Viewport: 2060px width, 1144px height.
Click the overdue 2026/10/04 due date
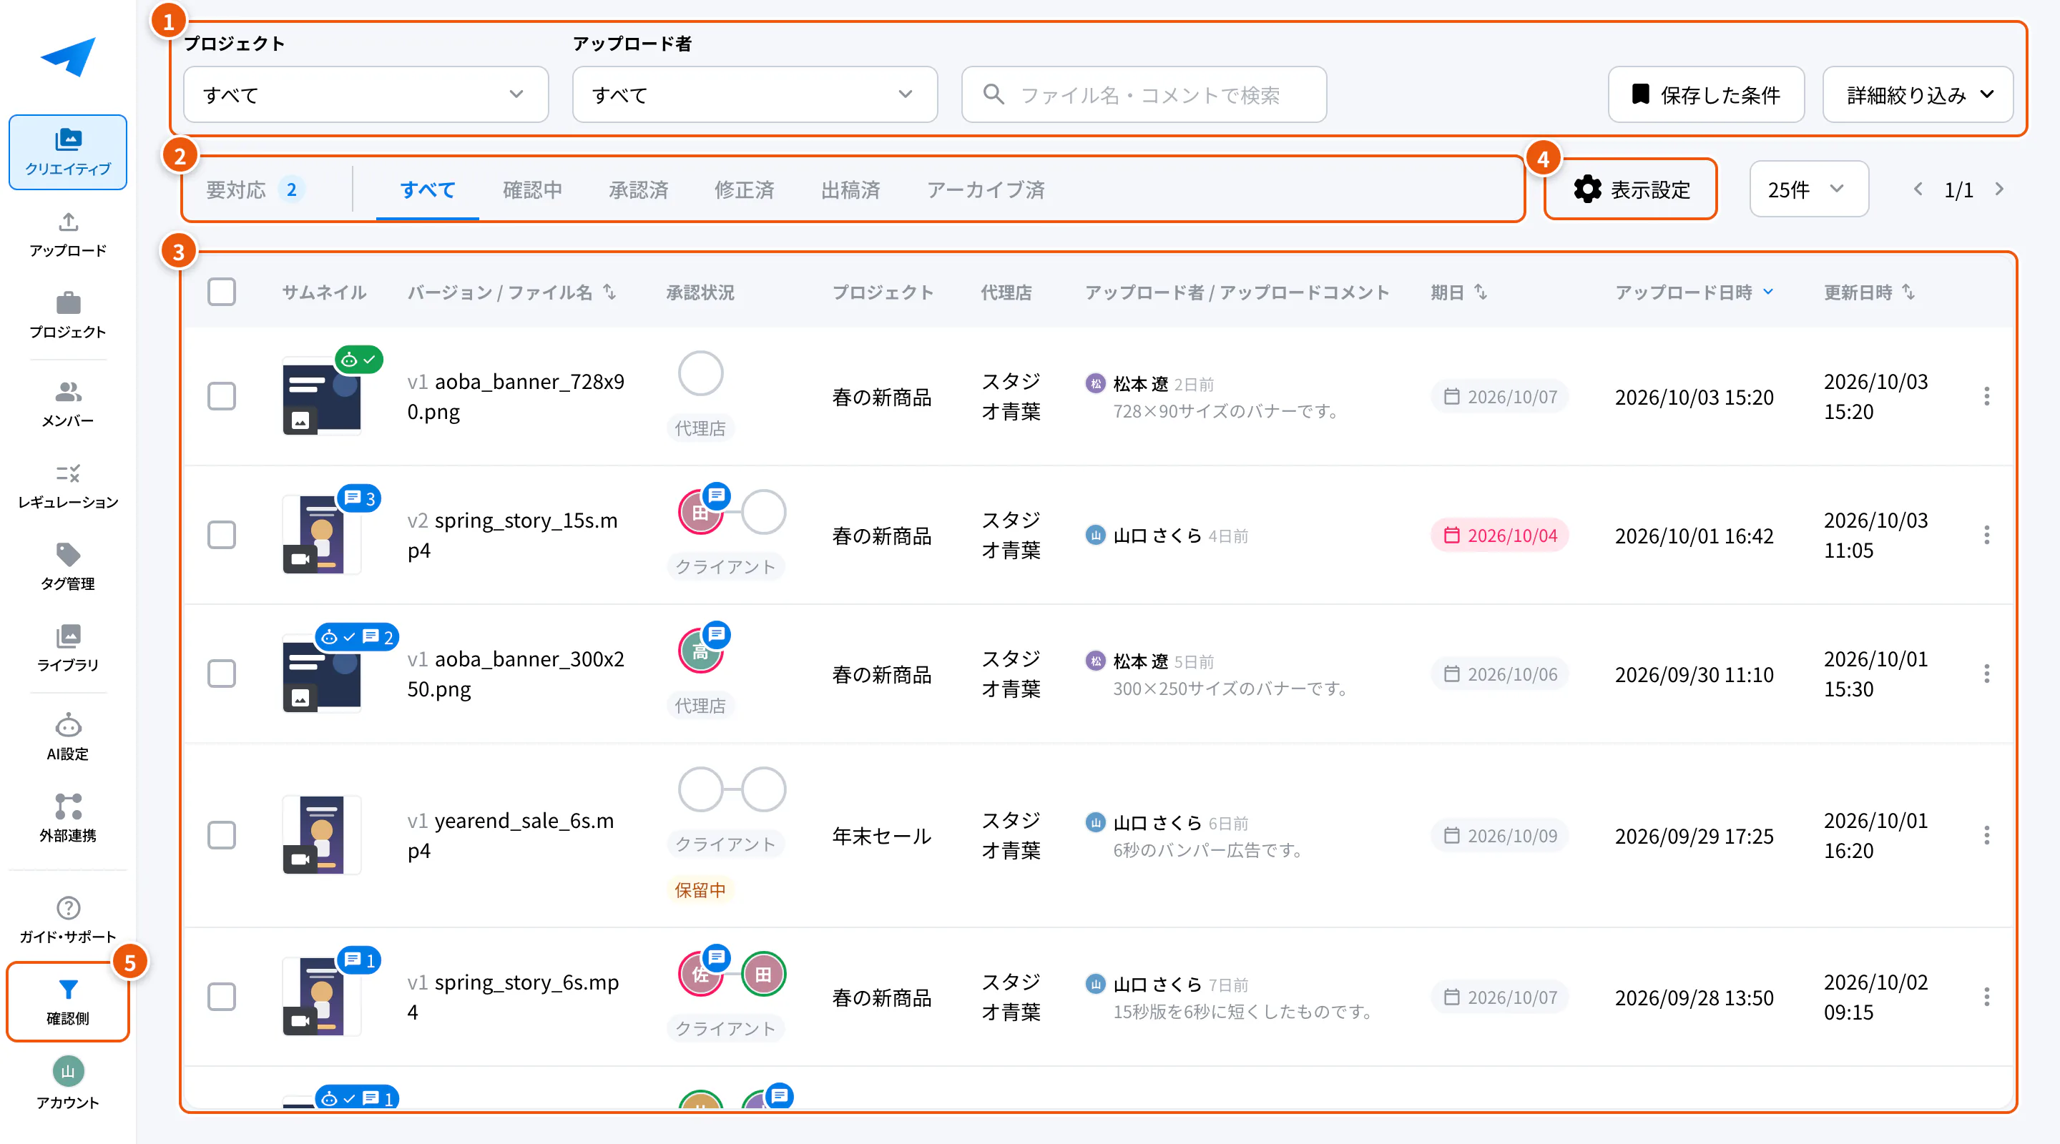click(x=1500, y=535)
